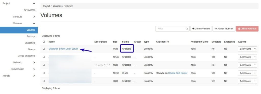This screenshot has width=261, height=94.
Task: Collapse the Volumes group chevron in sidebar
Action: [34, 24]
